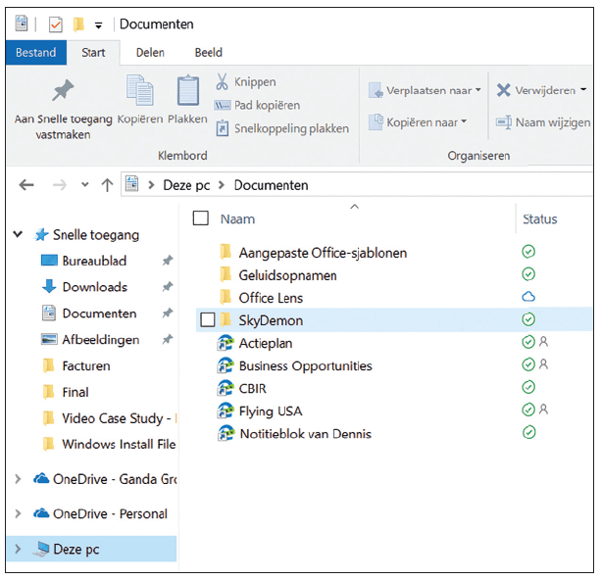Click the new folder icon in the quick access toolbar
Image resolution: width=601 pixels, height=580 pixels.
point(78,24)
